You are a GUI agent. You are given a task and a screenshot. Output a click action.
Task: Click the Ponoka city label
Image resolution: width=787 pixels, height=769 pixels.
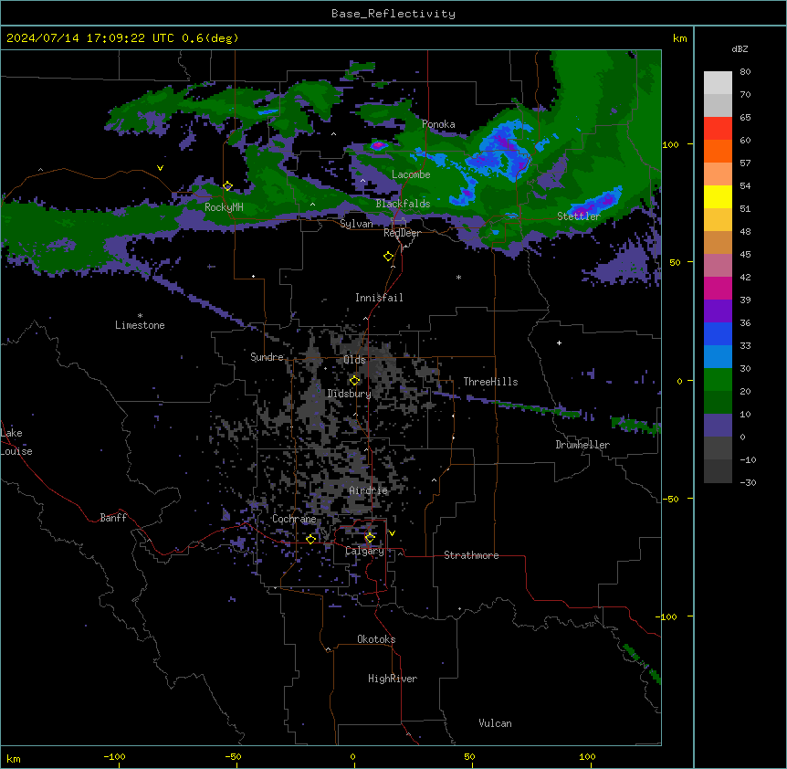click(438, 124)
